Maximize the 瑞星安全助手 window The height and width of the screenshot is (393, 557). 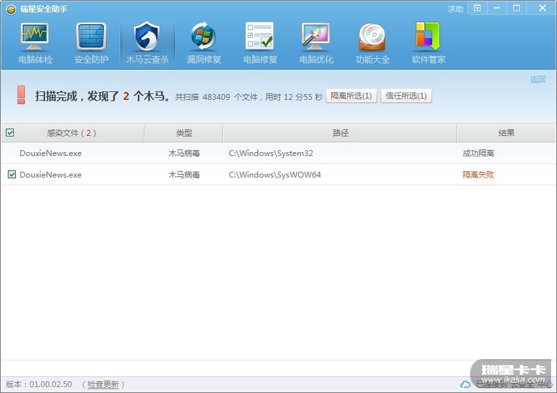click(516, 8)
